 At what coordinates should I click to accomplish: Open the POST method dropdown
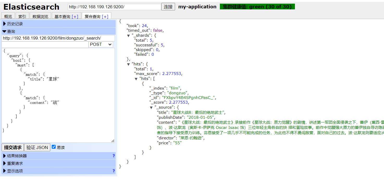[101, 45]
